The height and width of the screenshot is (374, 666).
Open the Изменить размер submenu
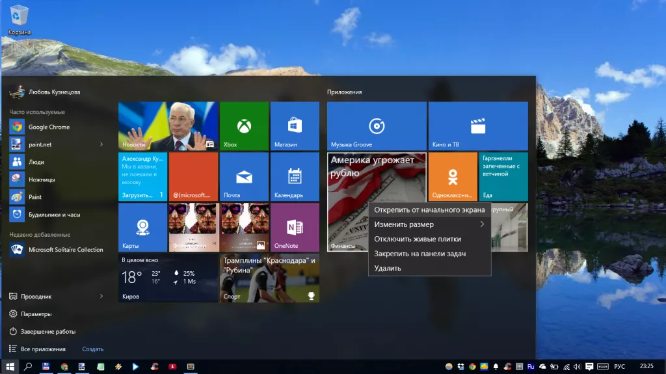429,224
